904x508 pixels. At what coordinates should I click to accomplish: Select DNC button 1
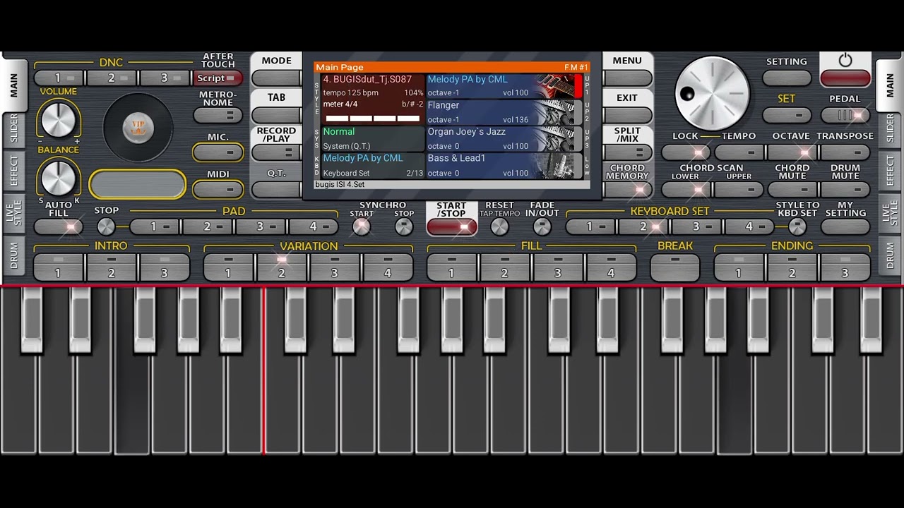pos(59,78)
